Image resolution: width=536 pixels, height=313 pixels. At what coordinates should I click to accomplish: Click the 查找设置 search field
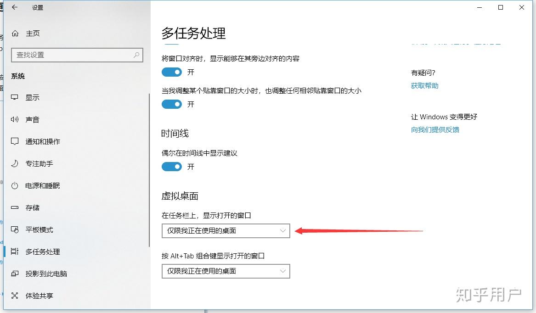[x=77, y=55]
